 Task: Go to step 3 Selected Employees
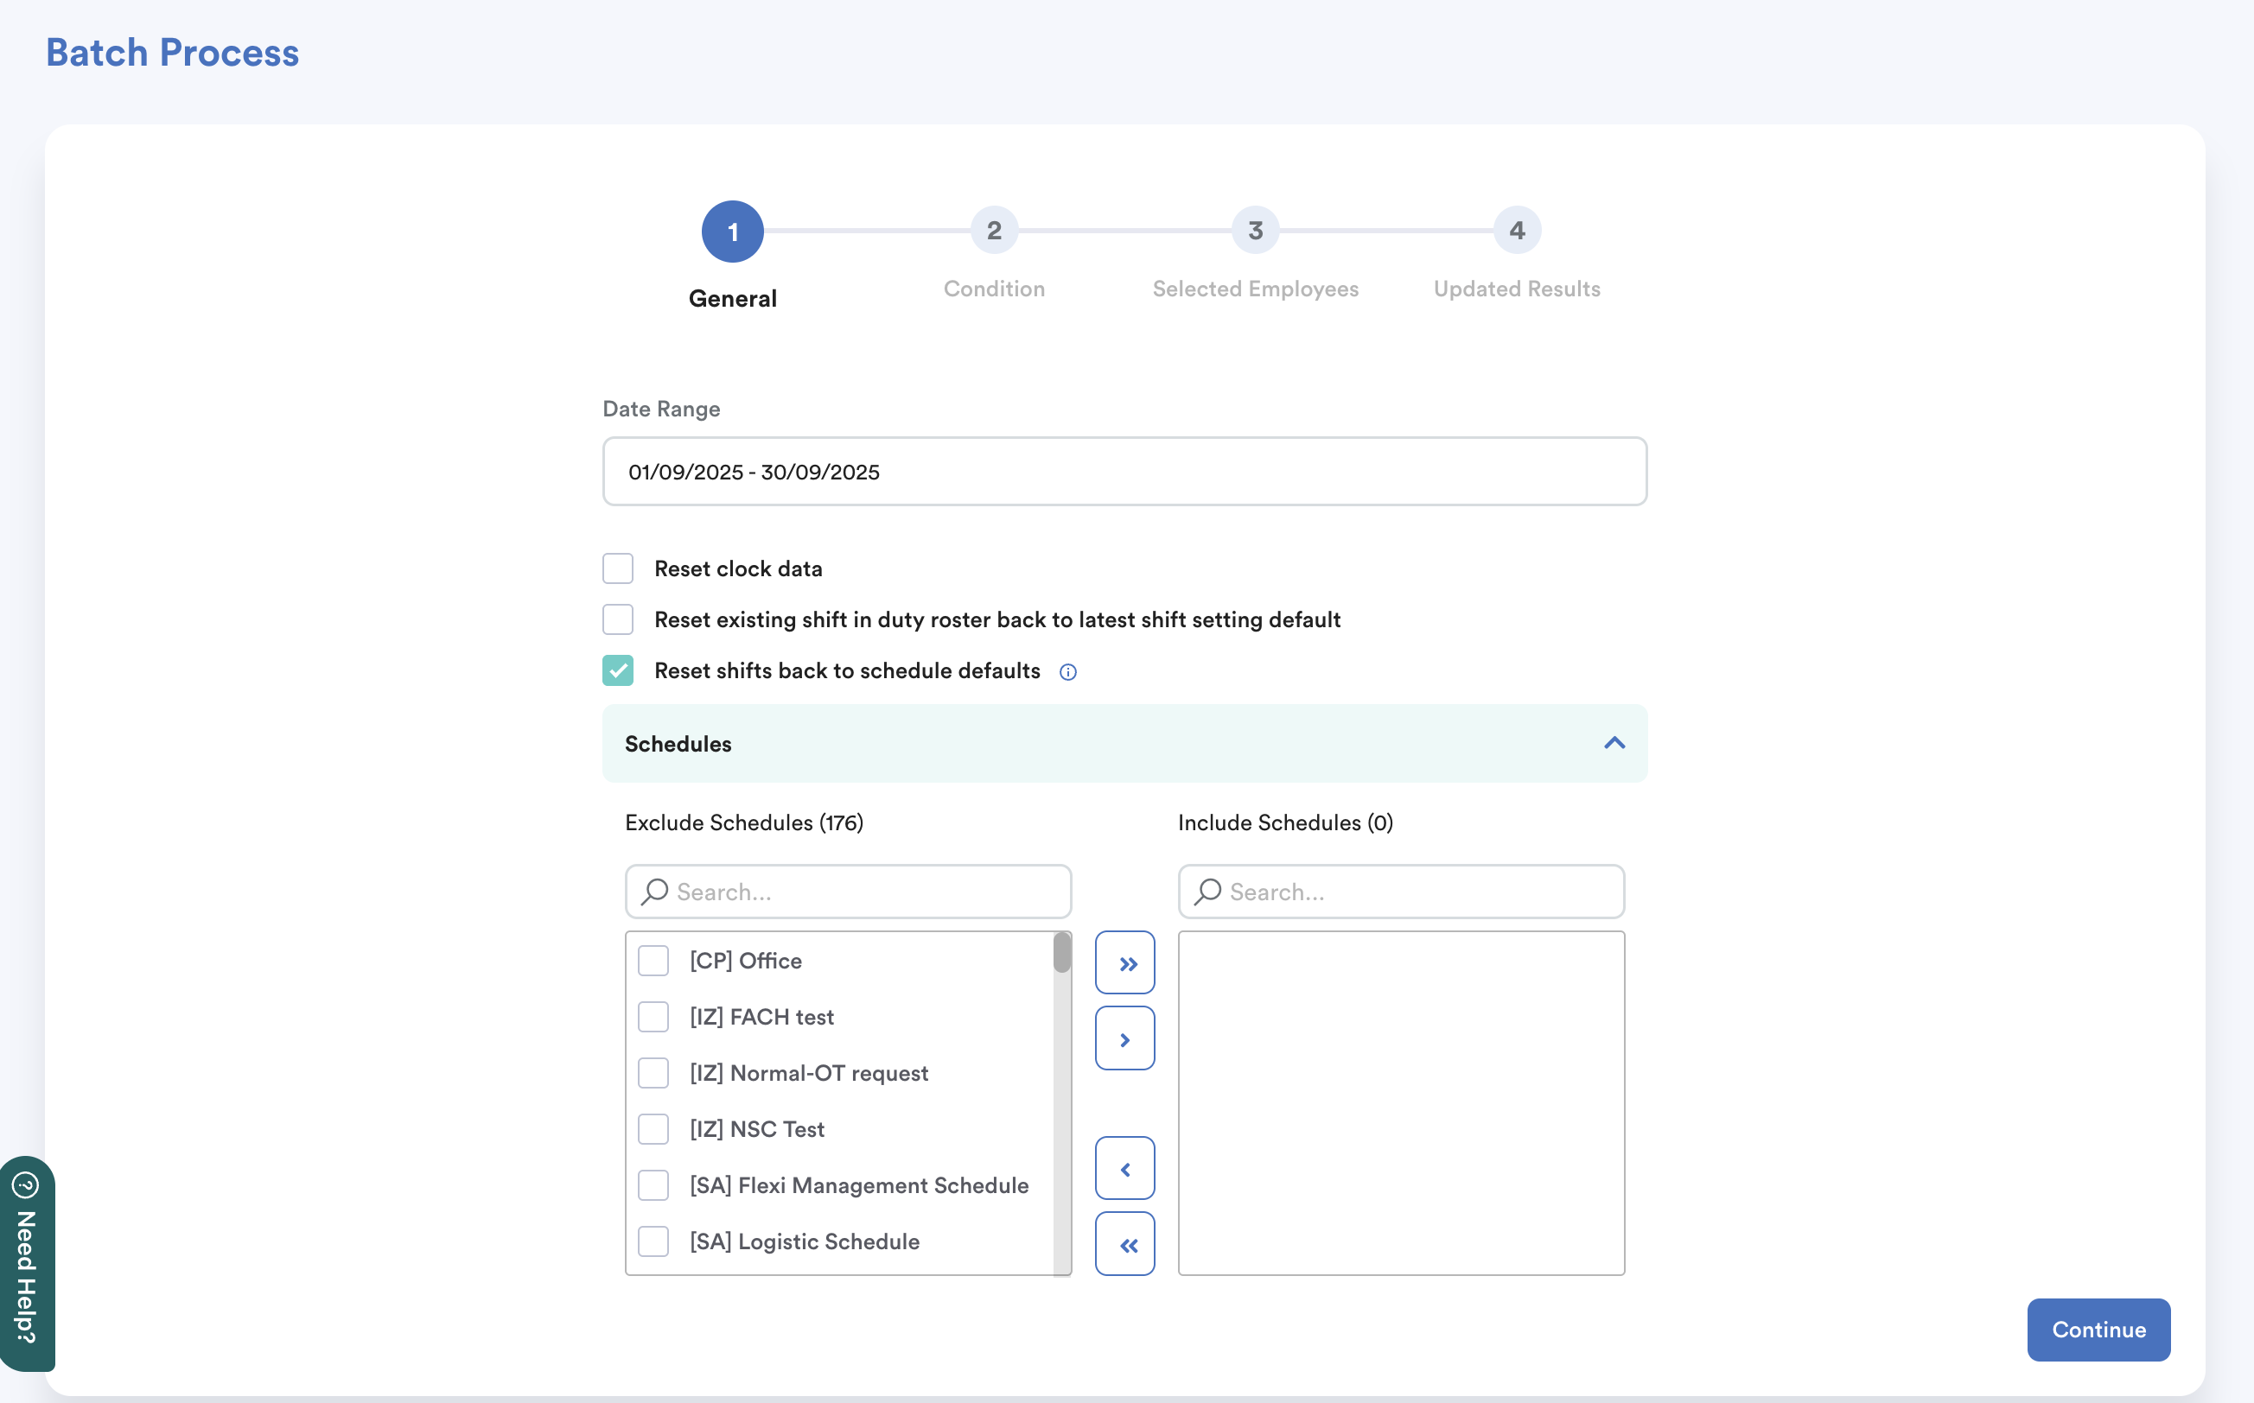[x=1254, y=230]
